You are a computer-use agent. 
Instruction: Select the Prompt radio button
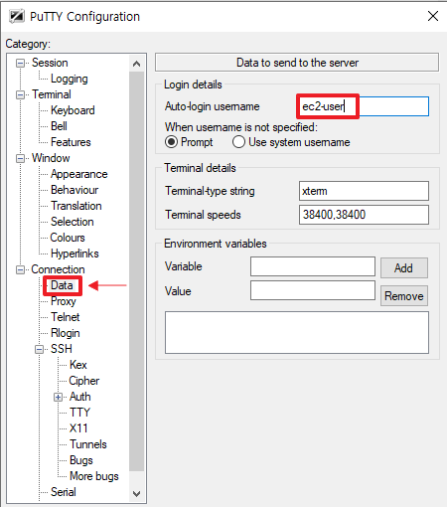tap(171, 142)
